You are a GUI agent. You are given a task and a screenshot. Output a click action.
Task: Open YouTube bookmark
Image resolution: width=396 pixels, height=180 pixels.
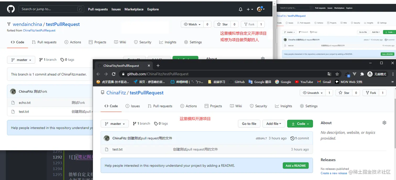tap(304, 82)
